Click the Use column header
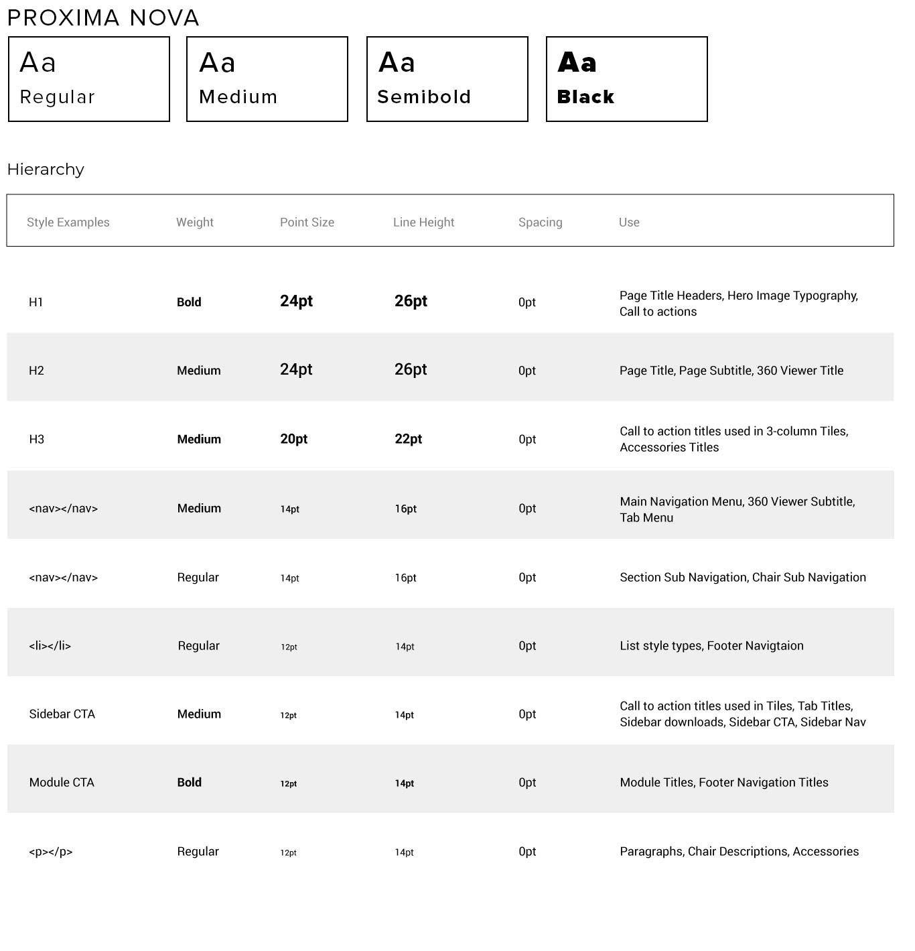 [629, 223]
